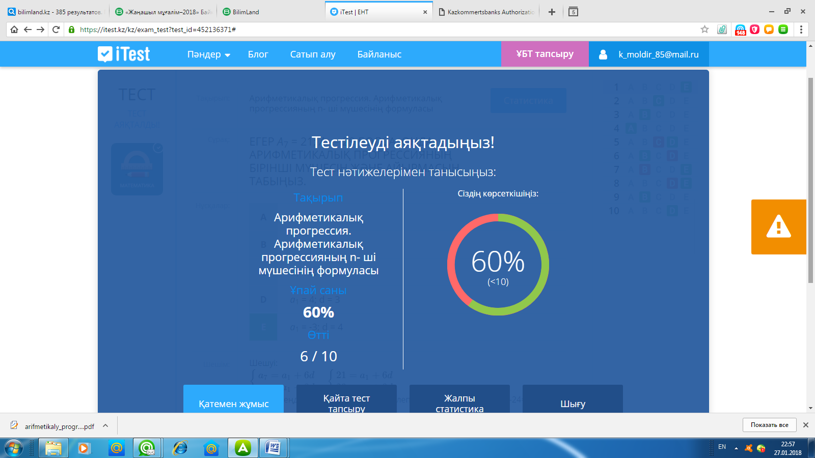The height and width of the screenshot is (458, 815).
Task: Open the tab counter showing 5 tabs
Action: (x=573, y=12)
